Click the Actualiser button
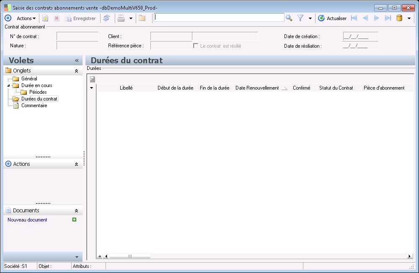 pos(332,18)
